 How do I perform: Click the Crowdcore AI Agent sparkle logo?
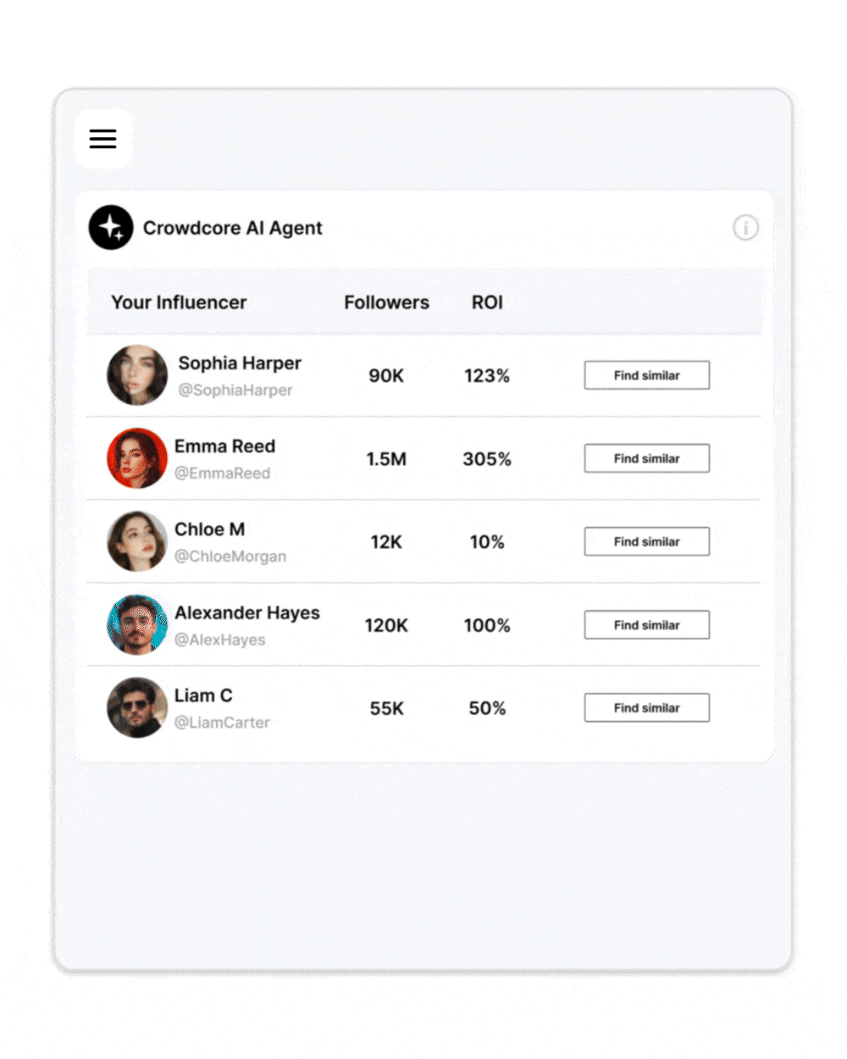pos(111,228)
